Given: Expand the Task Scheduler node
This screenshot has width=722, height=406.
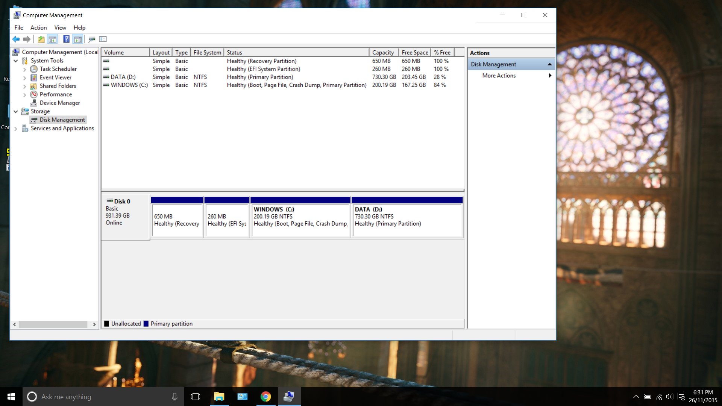Looking at the screenshot, I should coord(24,69).
